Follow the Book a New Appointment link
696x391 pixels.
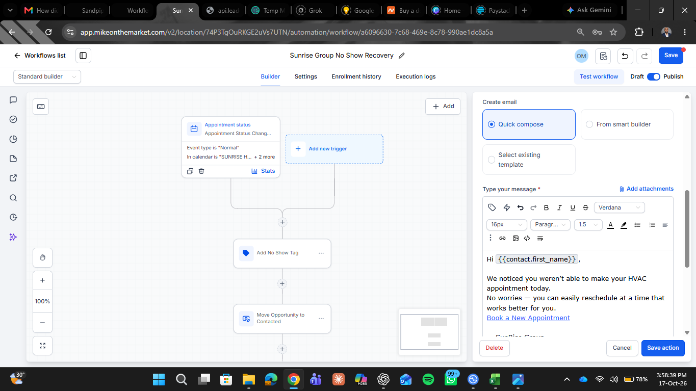(x=528, y=318)
